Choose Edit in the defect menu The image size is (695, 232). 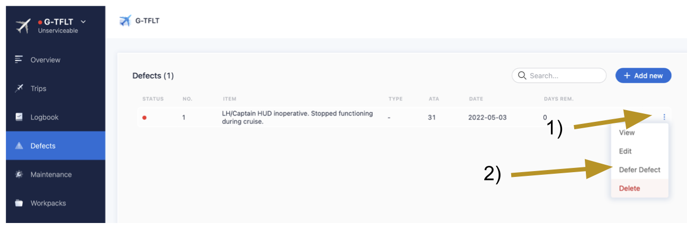625,151
